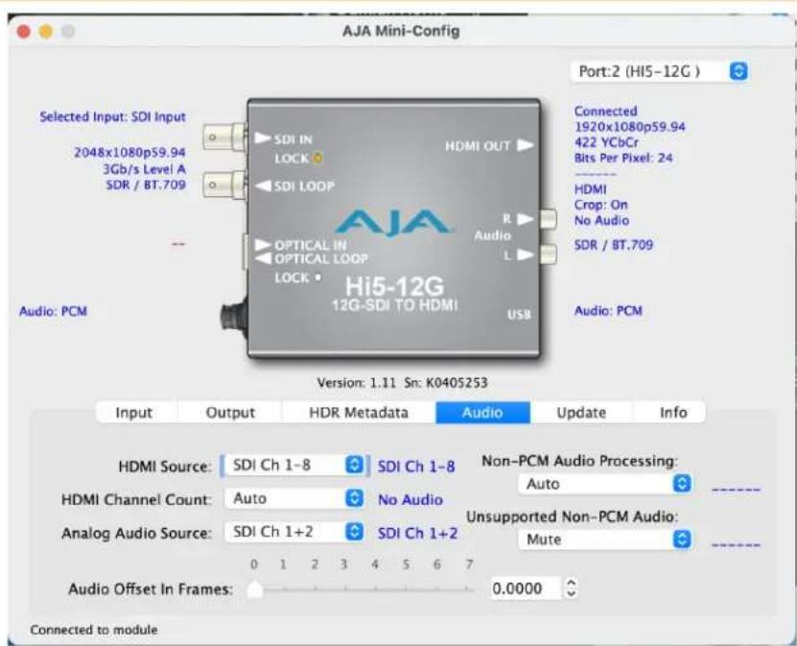Click the L audio RCA jack
Screen dimensions: 797x646
point(548,253)
